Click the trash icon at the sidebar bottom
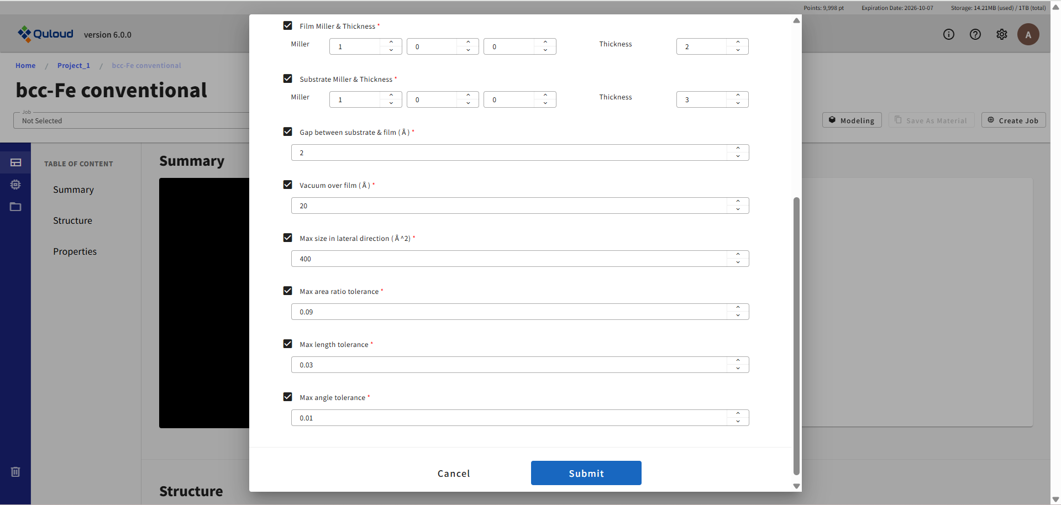Screen dimensions: 1061x505 point(15,472)
